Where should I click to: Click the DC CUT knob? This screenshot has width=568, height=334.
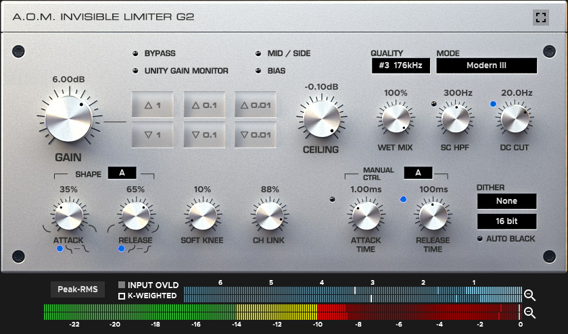[x=515, y=119]
